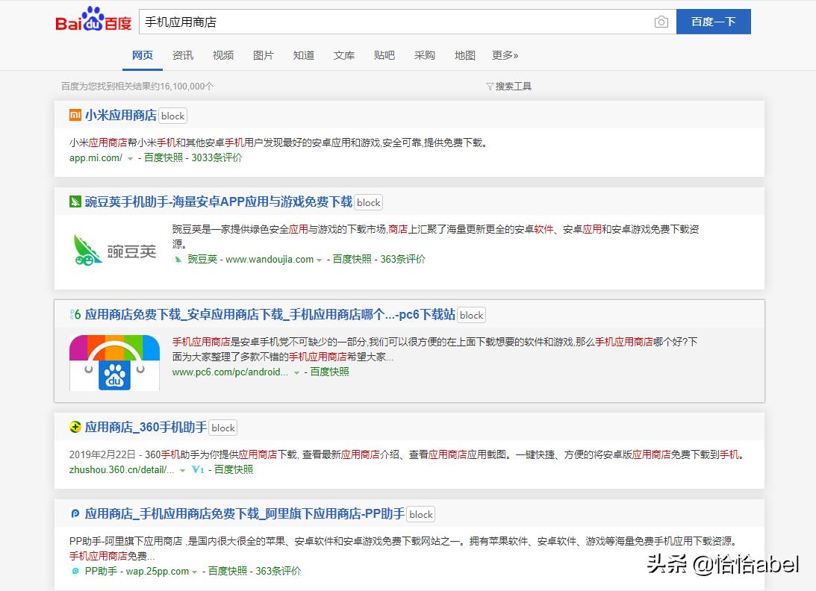Click the pc6 site favicon
The image size is (816, 591).
coord(75,315)
